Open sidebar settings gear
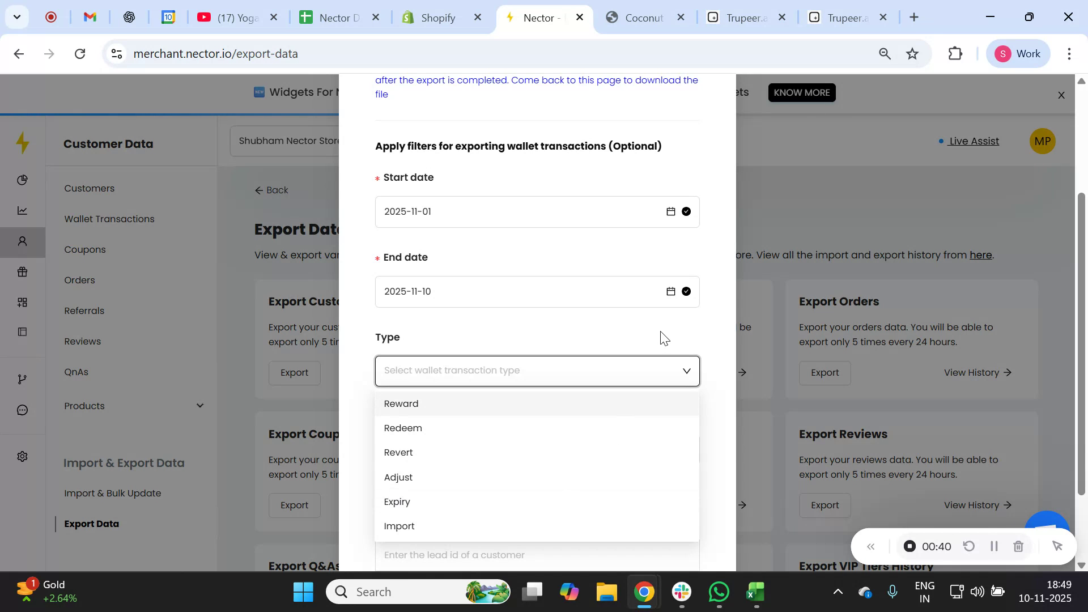Screen dimensions: 1088x612 pyautogui.click(x=23, y=456)
